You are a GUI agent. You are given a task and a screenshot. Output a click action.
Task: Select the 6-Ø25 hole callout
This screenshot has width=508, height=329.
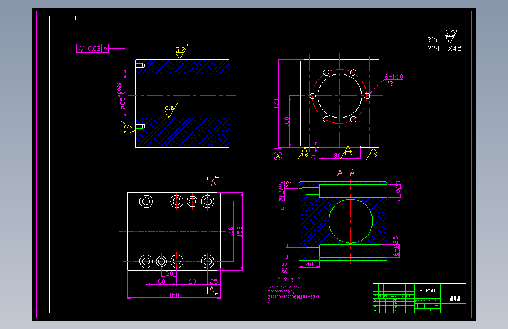(x=396, y=246)
